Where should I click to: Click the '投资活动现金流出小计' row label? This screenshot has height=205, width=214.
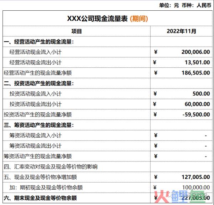point(35,104)
